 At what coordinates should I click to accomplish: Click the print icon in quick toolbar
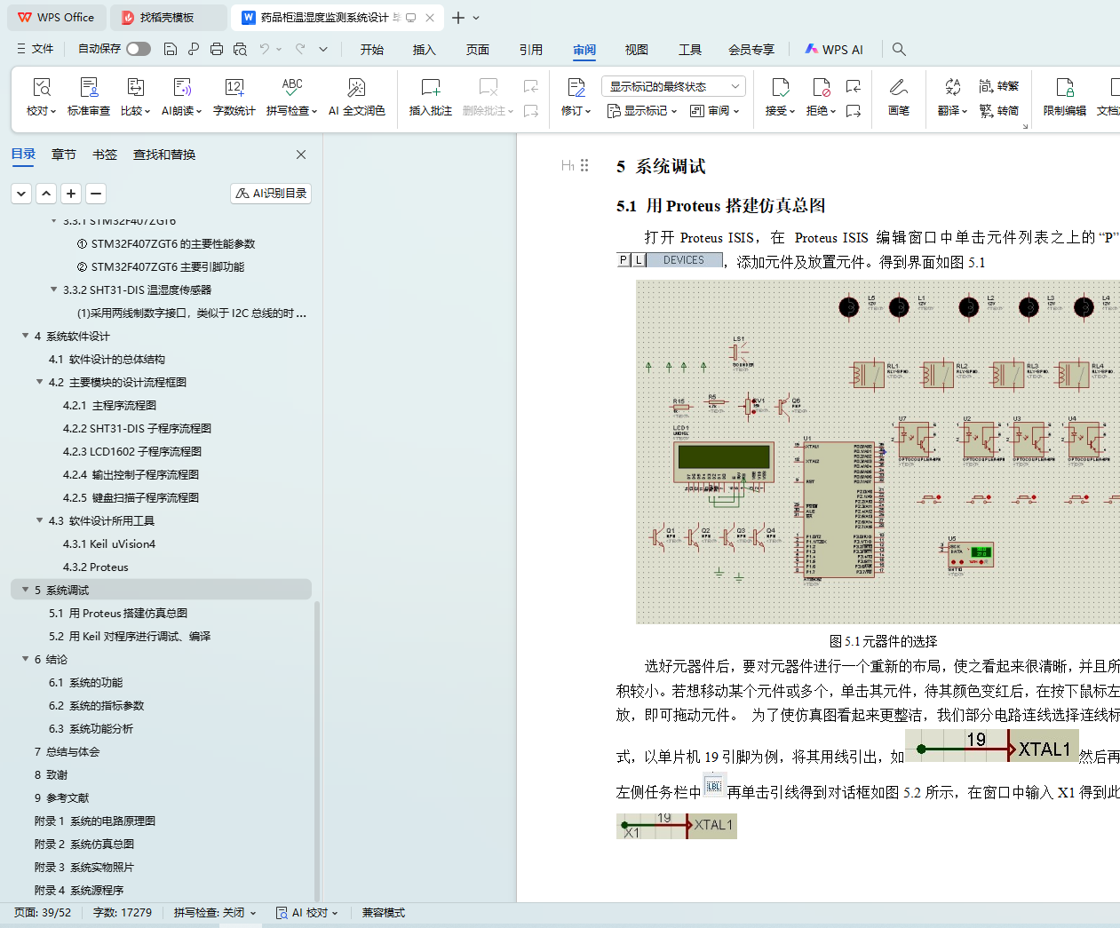217,49
